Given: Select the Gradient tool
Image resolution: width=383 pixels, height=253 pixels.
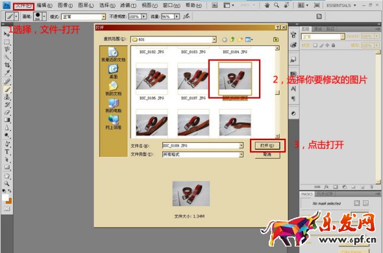Looking at the screenshot, I should (x=6, y=120).
